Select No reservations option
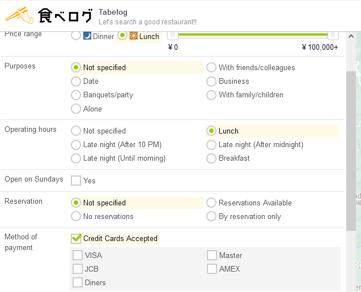The image size is (361, 292). 76,216
